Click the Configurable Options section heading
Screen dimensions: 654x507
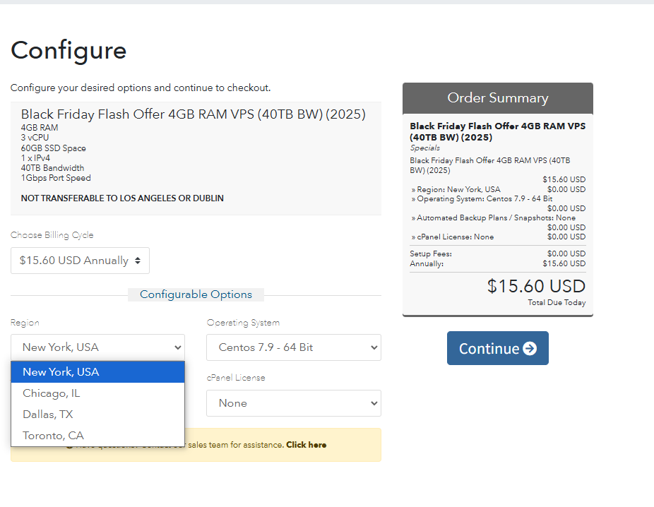point(196,294)
